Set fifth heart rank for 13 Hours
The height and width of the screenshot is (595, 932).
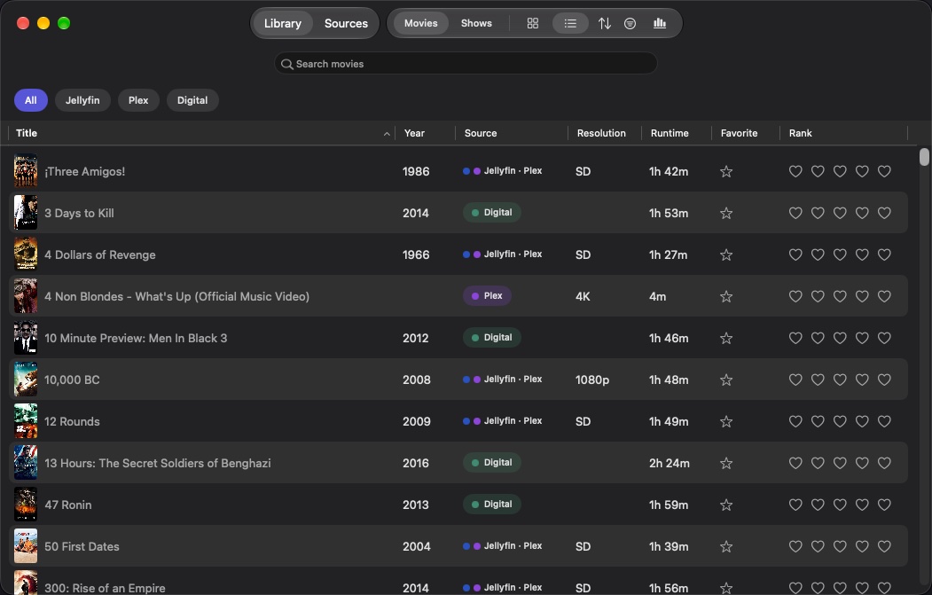(x=884, y=463)
